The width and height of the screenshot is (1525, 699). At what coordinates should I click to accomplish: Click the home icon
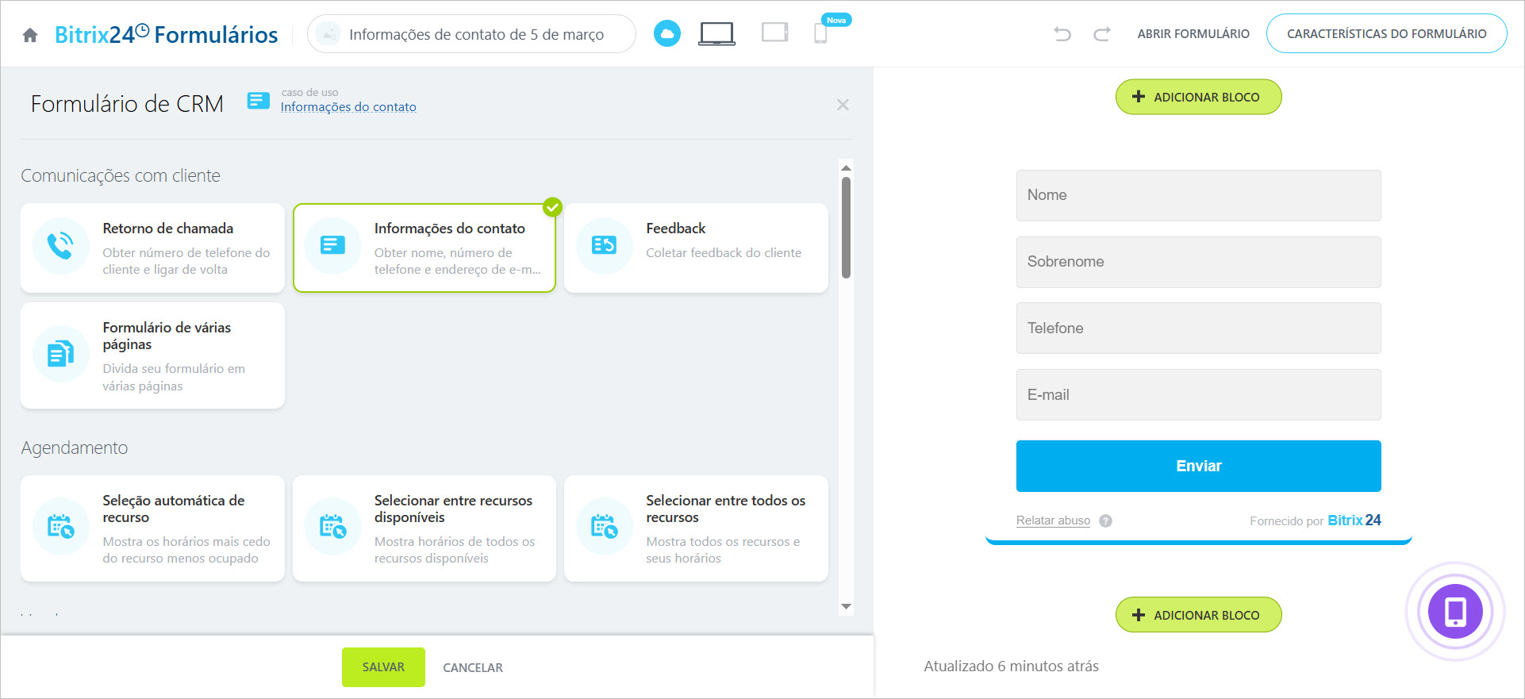click(30, 35)
